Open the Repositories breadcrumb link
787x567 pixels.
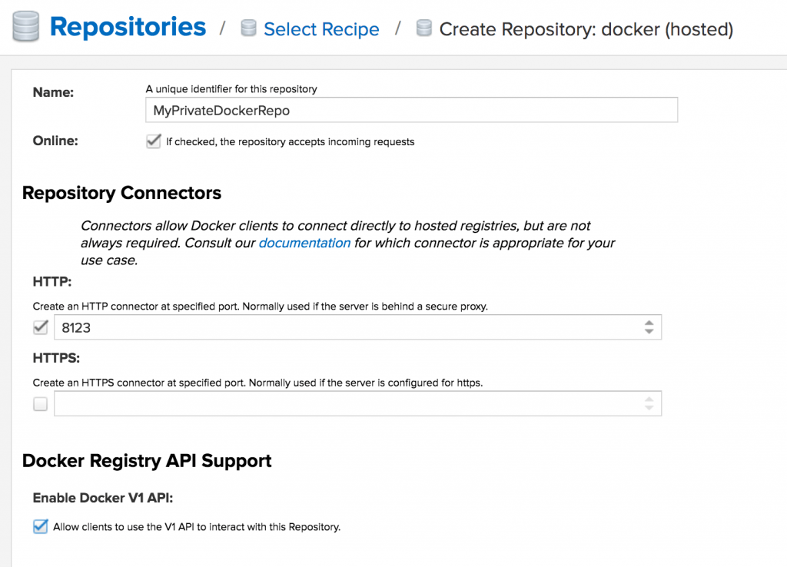click(x=128, y=27)
